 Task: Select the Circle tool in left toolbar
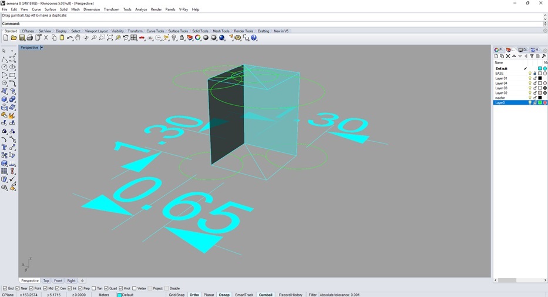4,67
